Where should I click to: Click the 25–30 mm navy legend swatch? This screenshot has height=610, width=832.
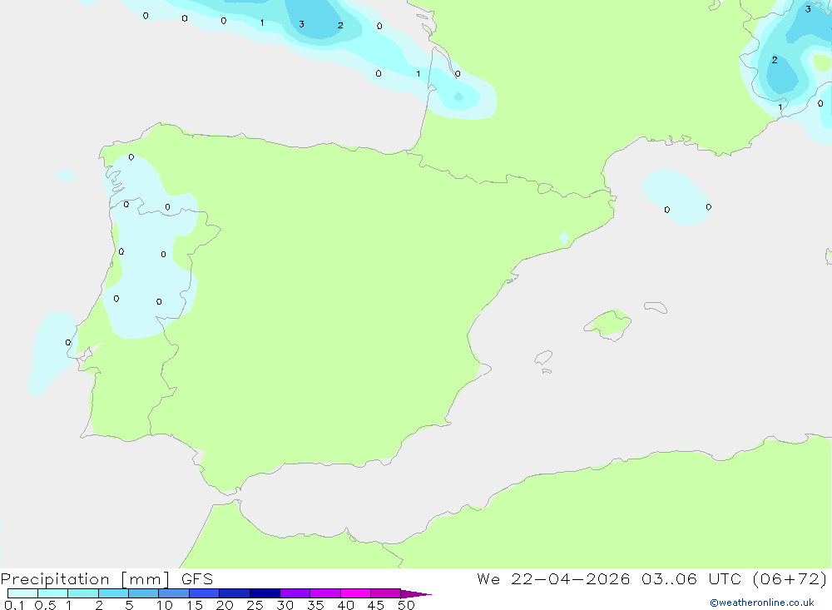265,593
